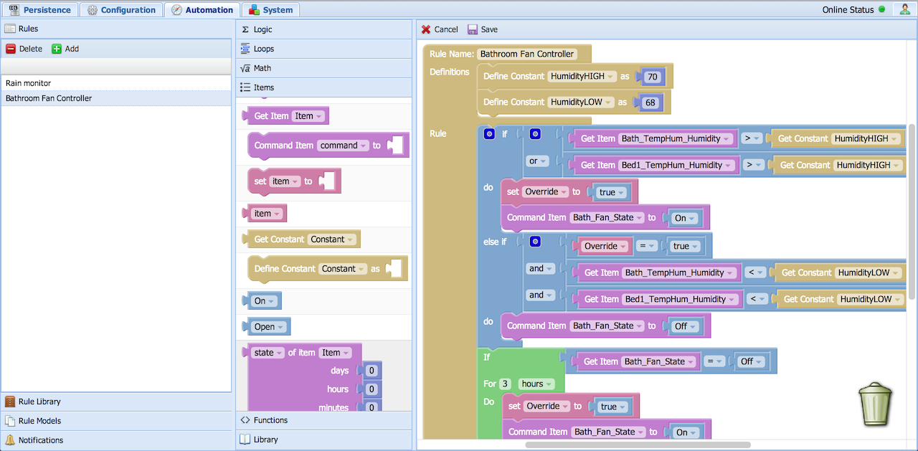Screen dimensions: 918x451
Task: Click the Rule Name field Bathroom Fan Controller
Action: 527,54
